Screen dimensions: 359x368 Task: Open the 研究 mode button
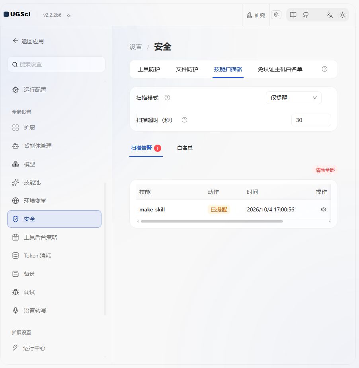(256, 15)
